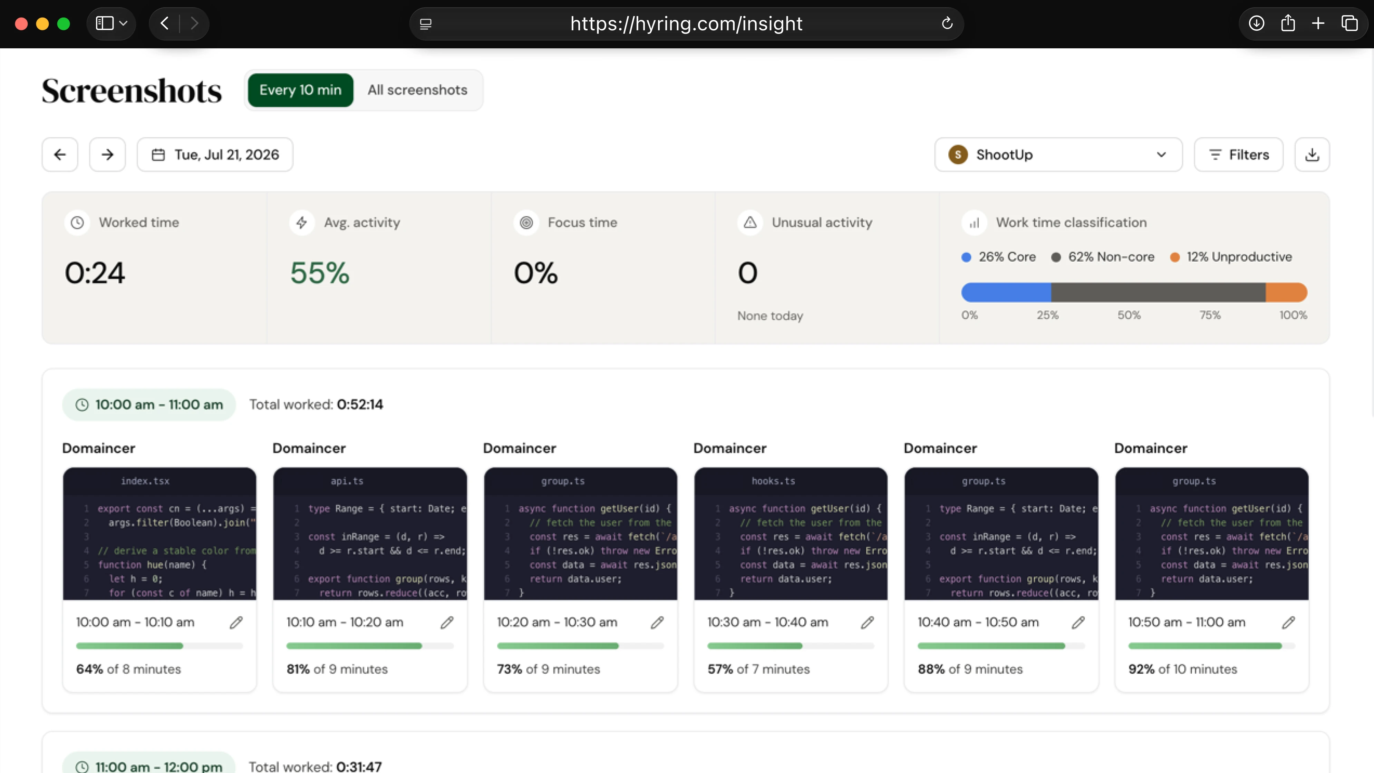Select the Every 10 min view
Viewport: 1374px width, 773px height.
click(x=300, y=90)
